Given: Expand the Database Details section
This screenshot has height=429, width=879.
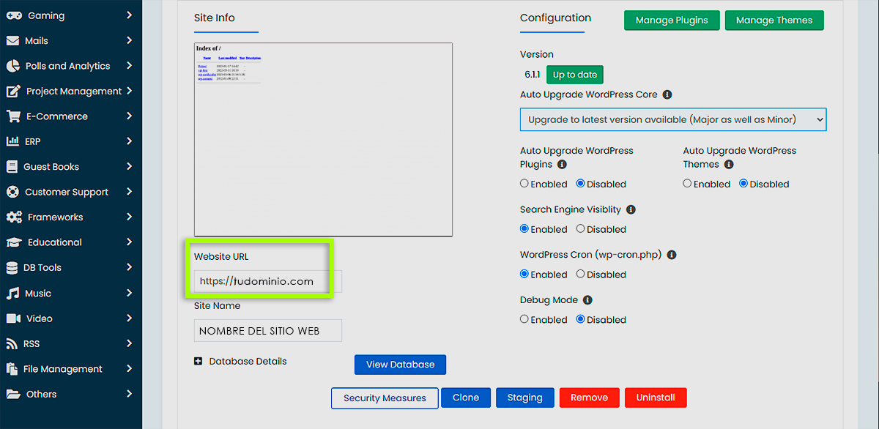Looking at the screenshot, I should point(199,362).
